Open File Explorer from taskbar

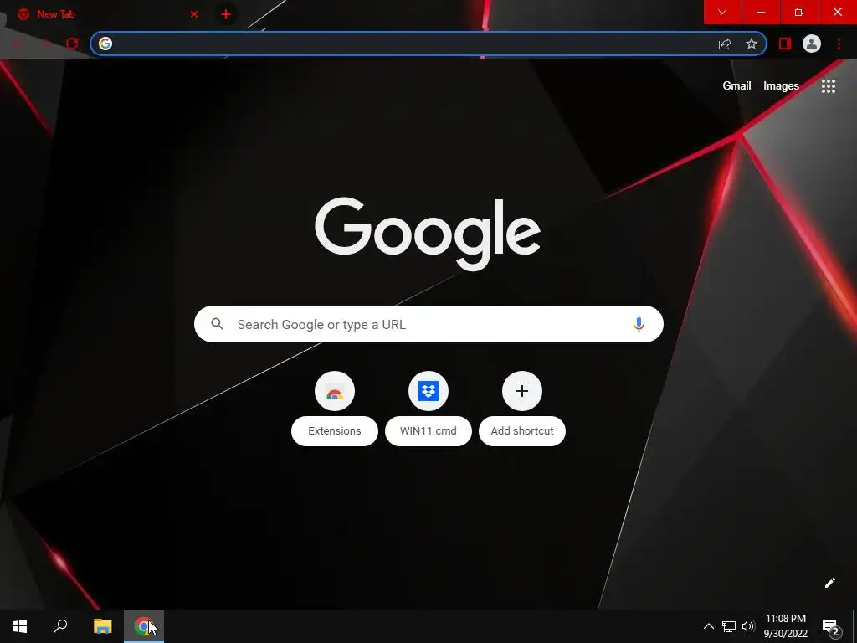click(103, 626)
